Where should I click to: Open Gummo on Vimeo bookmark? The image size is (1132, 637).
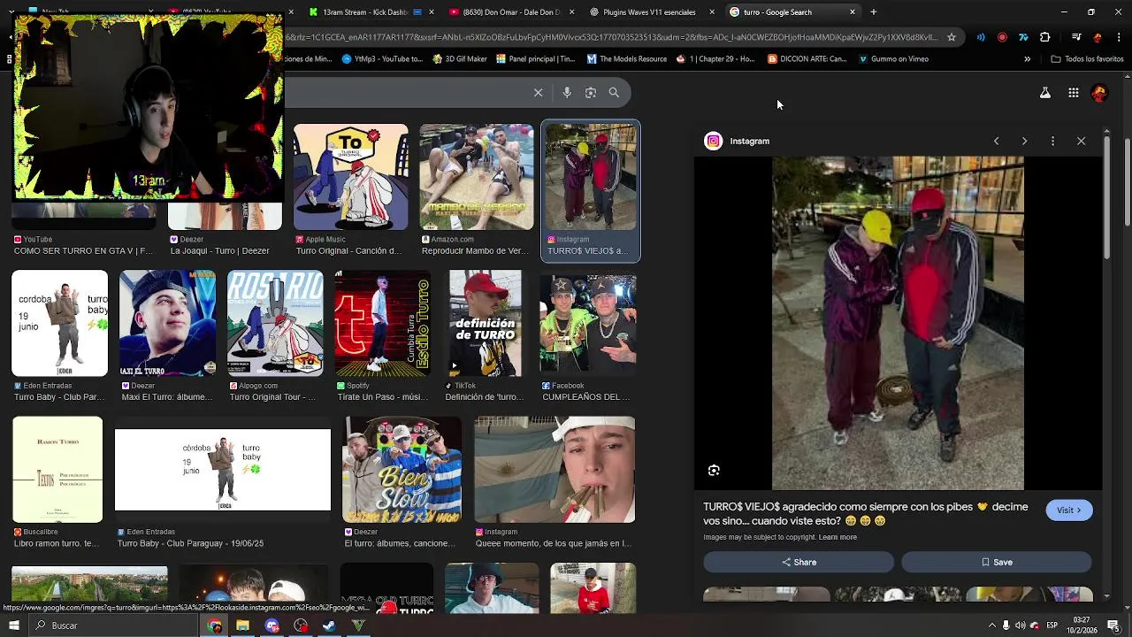pyautogui.click(x=893, y=59)
